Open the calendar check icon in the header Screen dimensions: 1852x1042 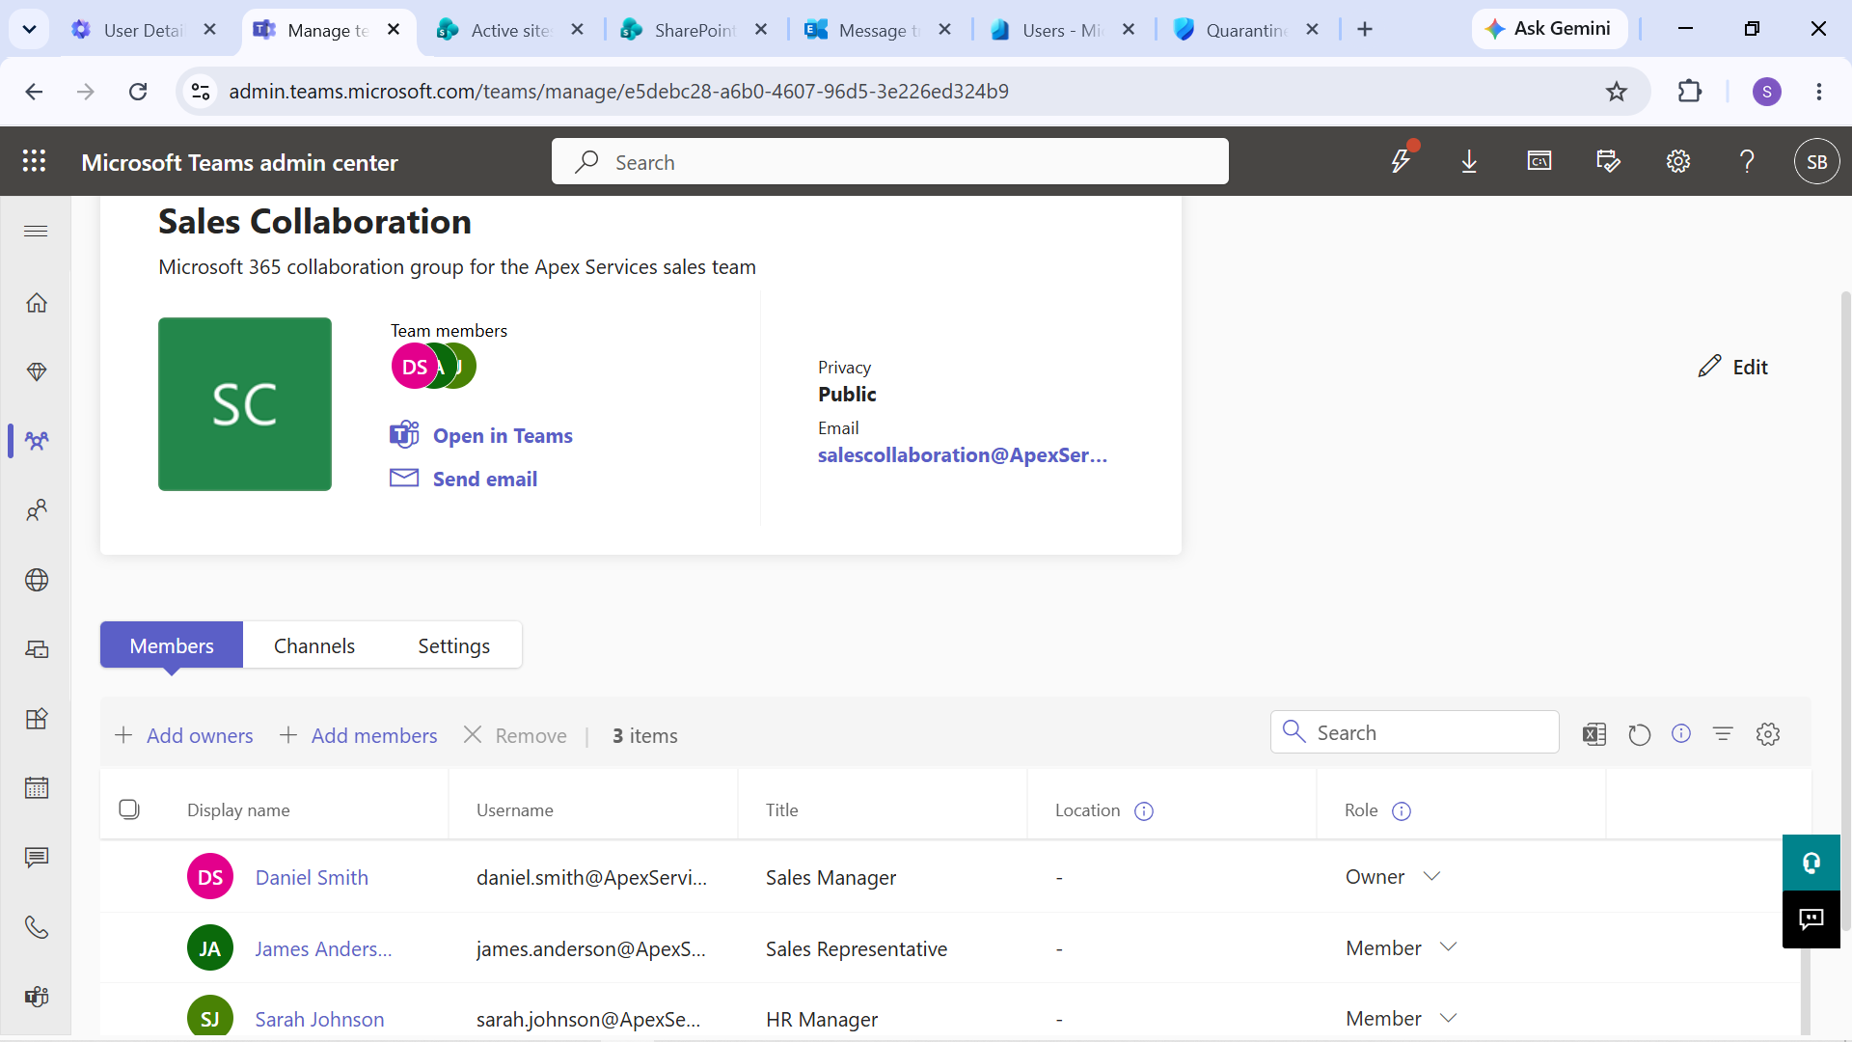pos(1608,161)
